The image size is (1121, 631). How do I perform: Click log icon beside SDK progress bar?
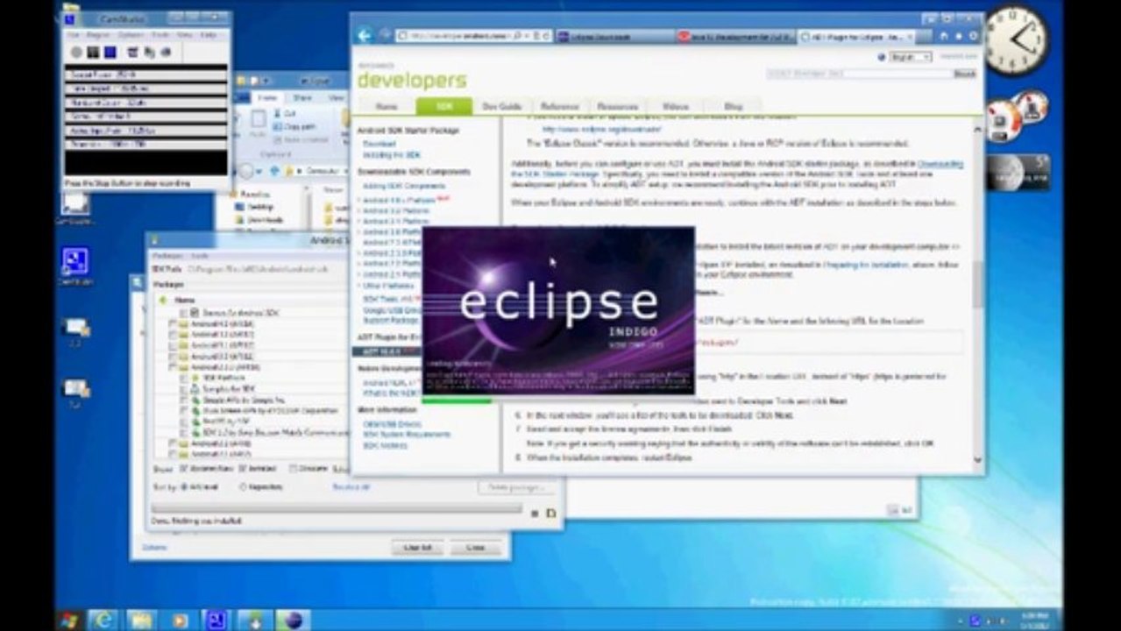tap(551, 513)
